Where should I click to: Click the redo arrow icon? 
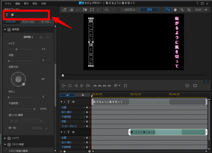pos(113,10)
